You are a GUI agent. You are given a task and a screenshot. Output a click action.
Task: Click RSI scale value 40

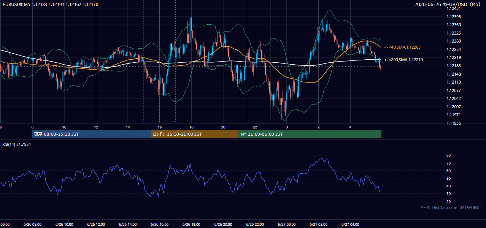(449, 186)
